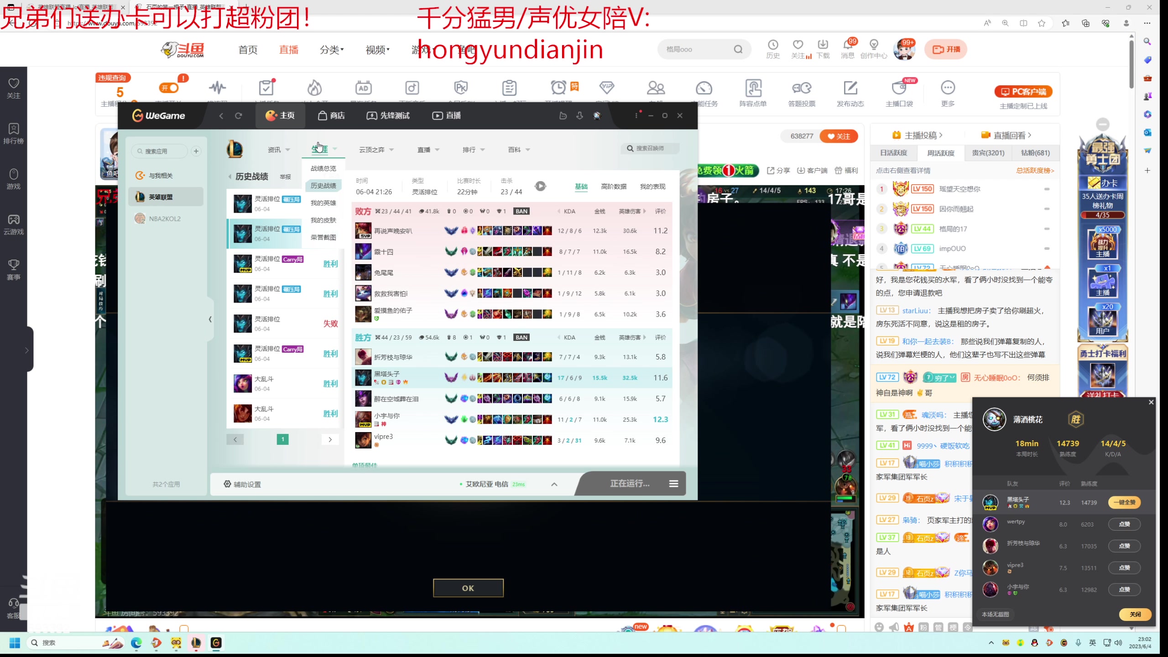Click the WeGame refresh arrow icon
This screenshot has height=657, width=1168.
point(238,116)
